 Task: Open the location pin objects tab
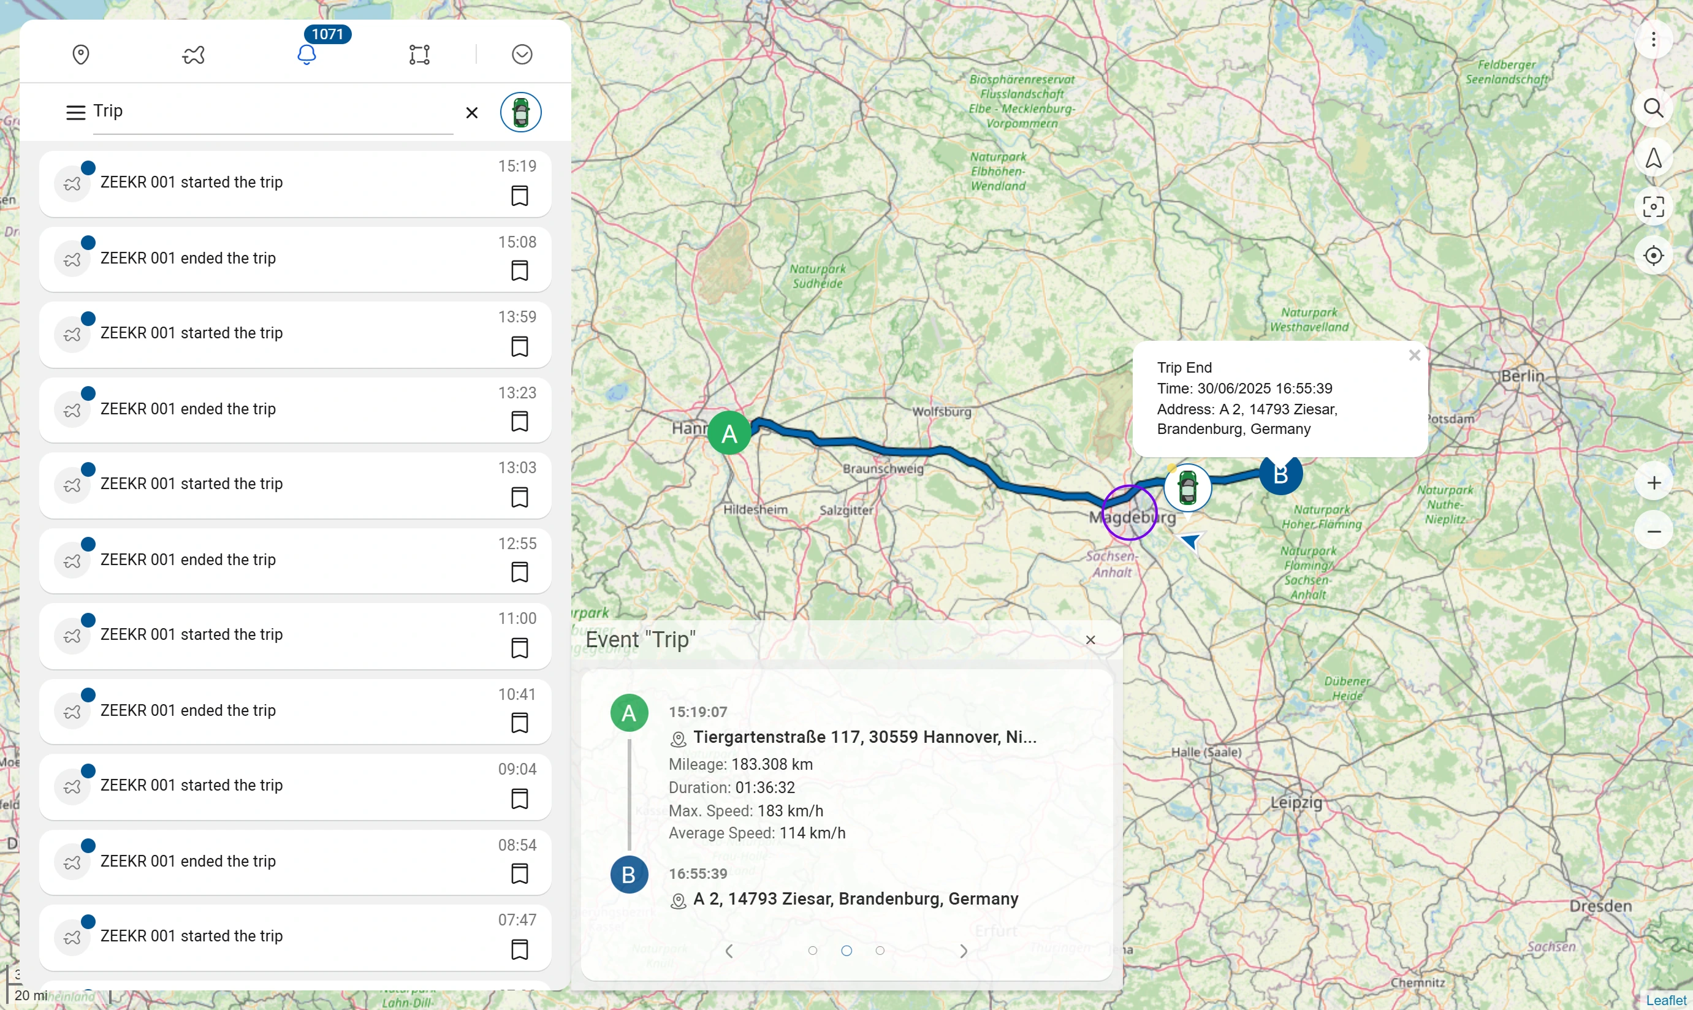(x=80, y=55)
